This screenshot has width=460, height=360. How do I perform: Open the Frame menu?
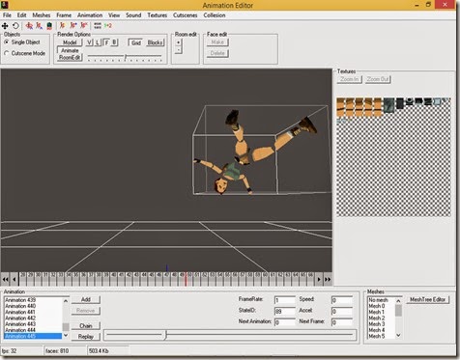pos(64,15)
